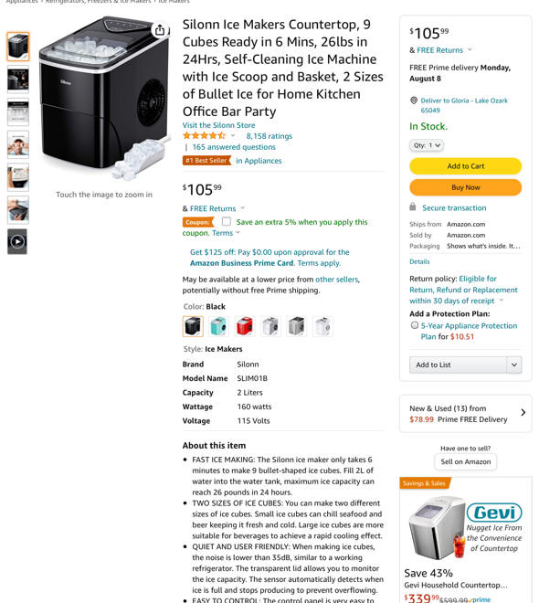
Task: Open the share icon on product image
Action: 160,29
